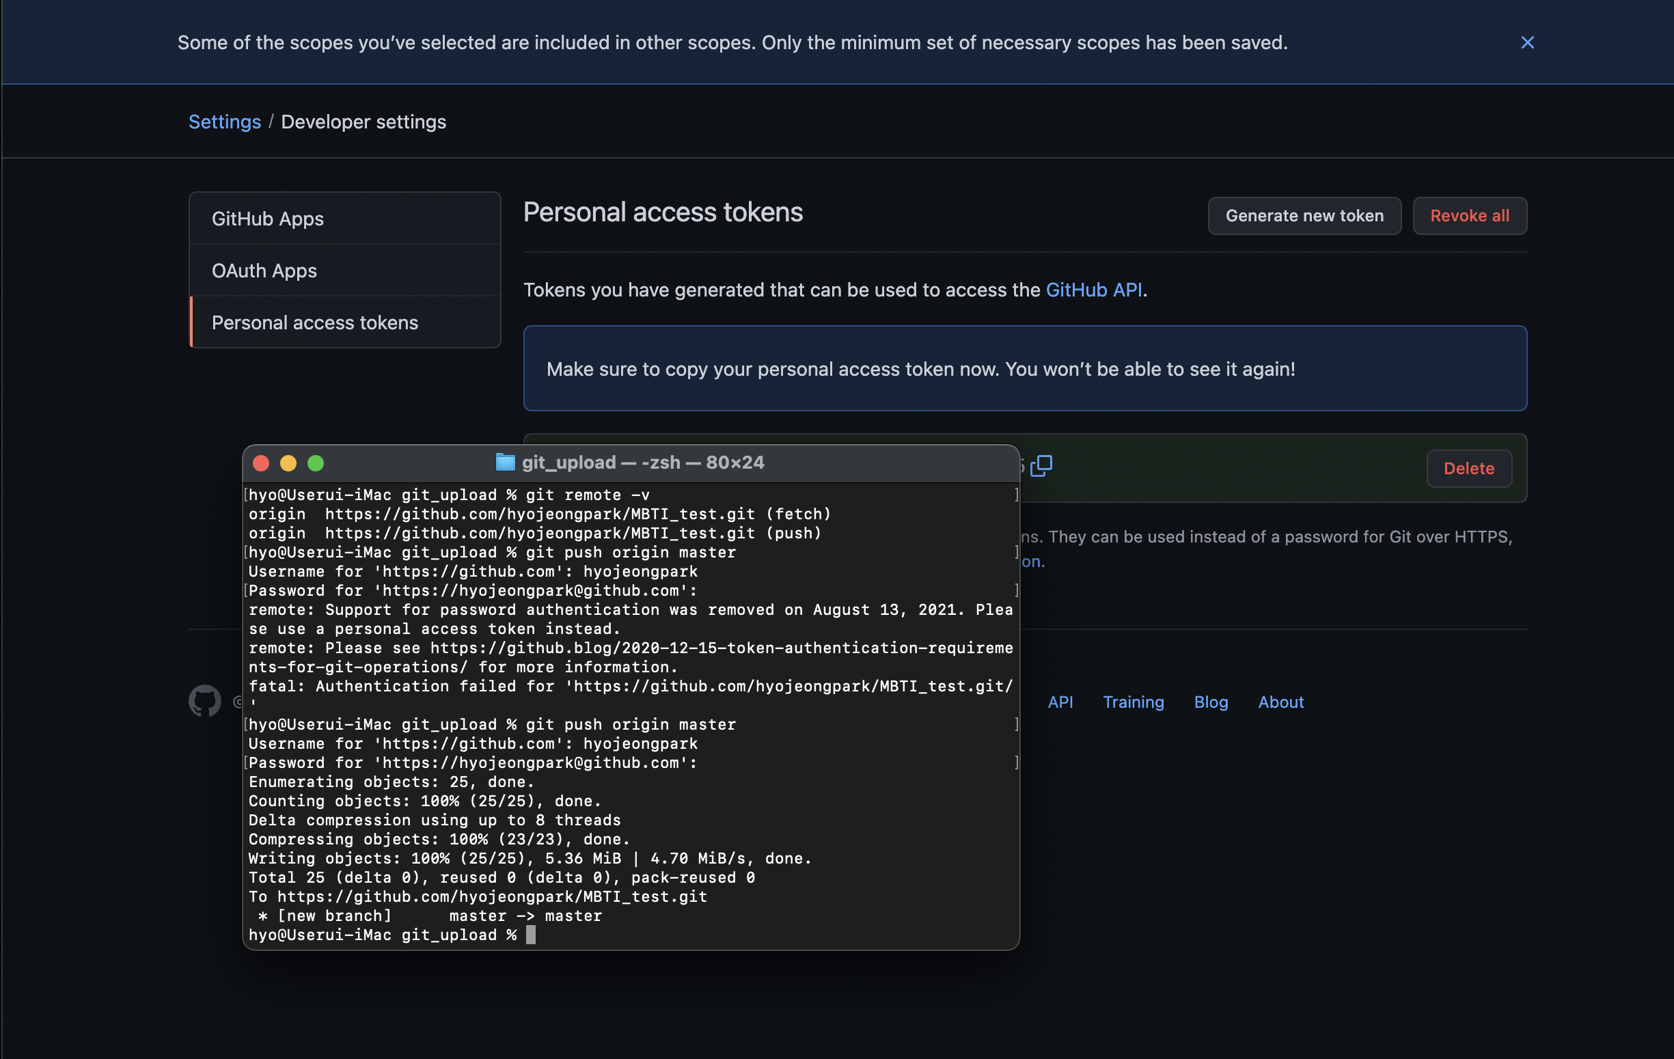Select Personal access tokens sidebar item
This screenshot has width=1674, height=1059.
click(x=315, y=322)
